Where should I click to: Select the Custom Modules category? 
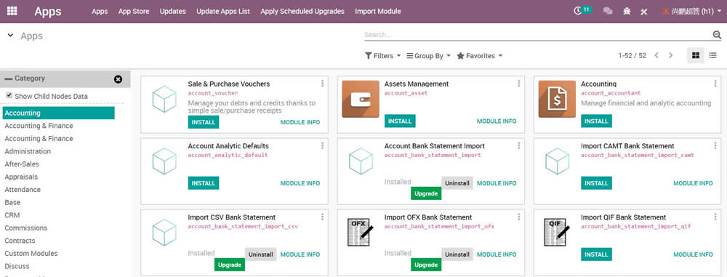point(31,253)
